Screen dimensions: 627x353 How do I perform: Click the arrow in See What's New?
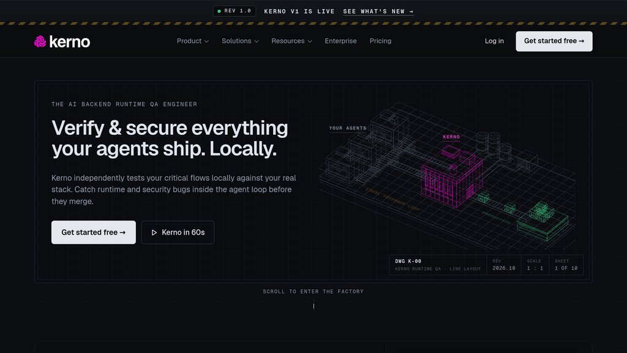pyautogui.click(x=411, y=12)
